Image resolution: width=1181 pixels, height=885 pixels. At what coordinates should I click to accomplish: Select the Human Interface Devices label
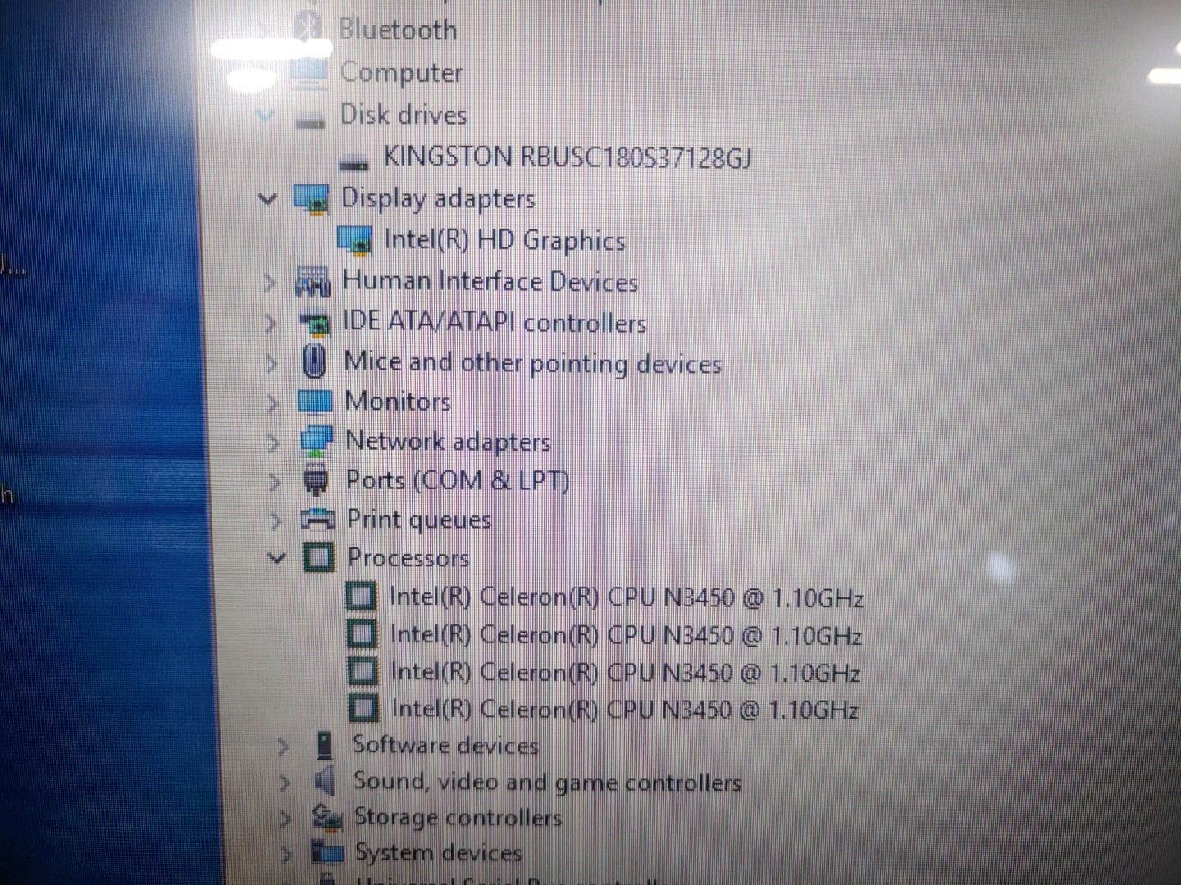click(490, 281)
